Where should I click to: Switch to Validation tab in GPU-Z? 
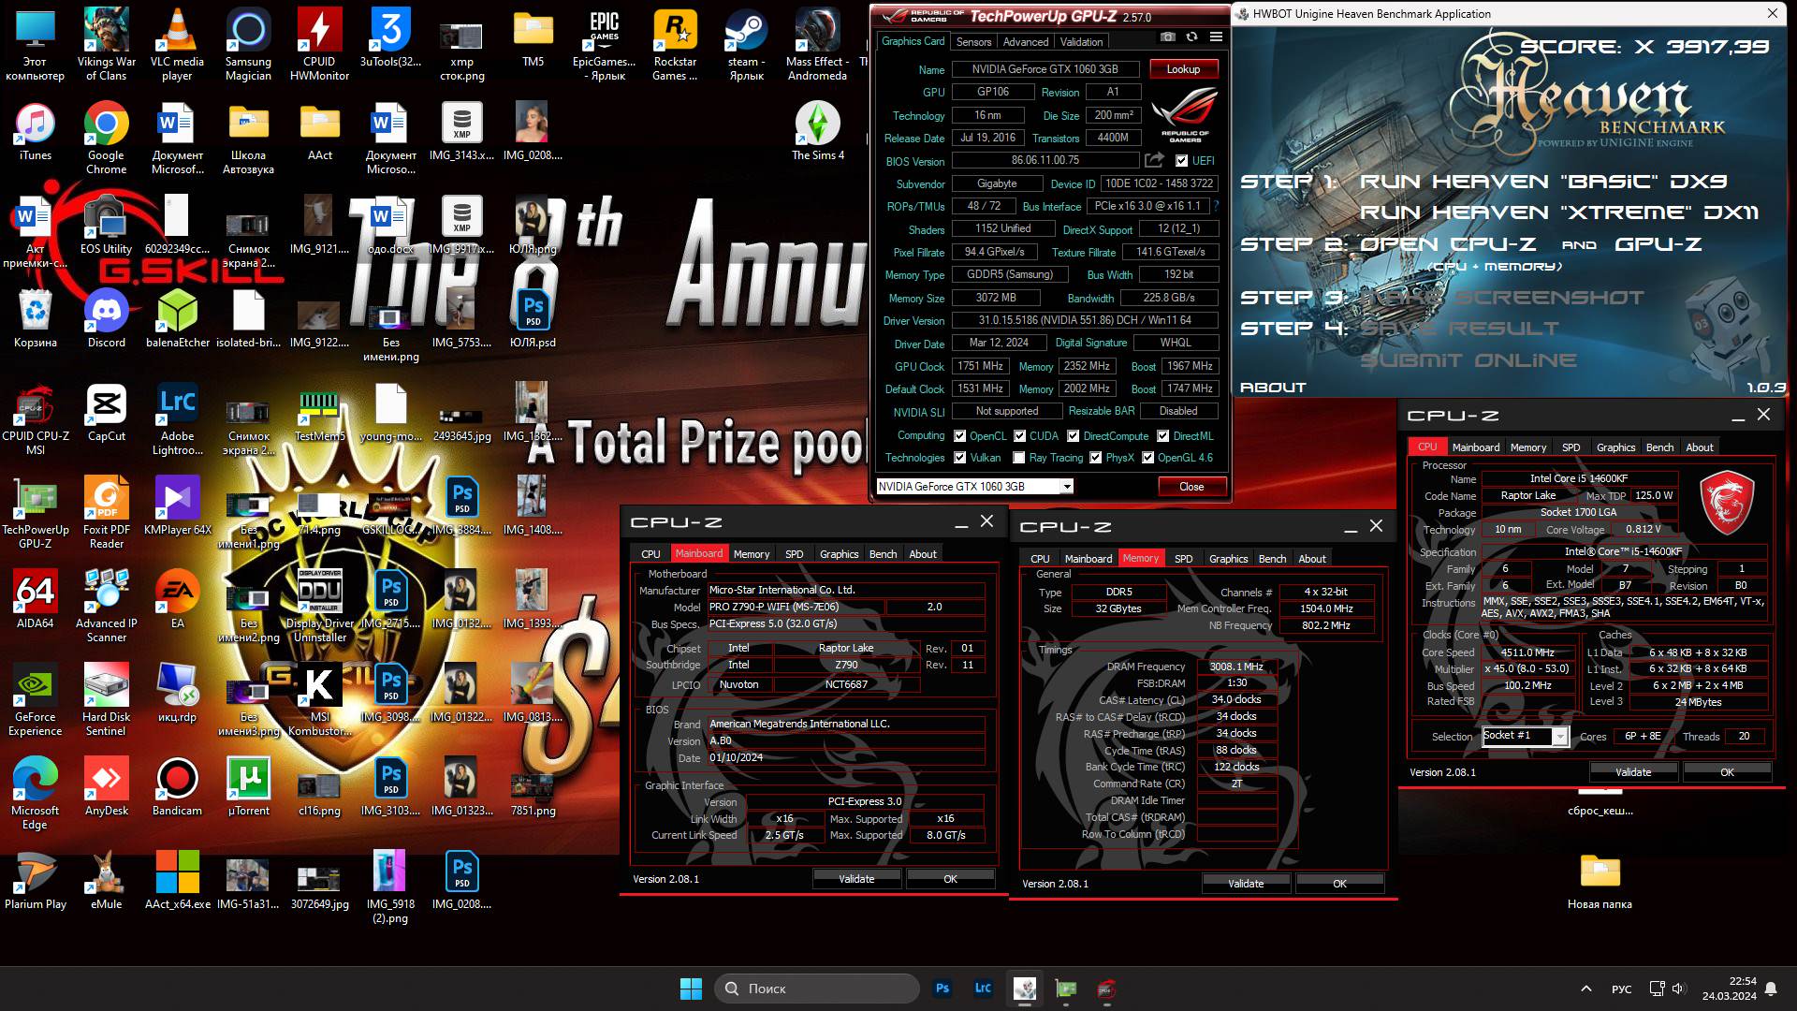(1081, 42)
